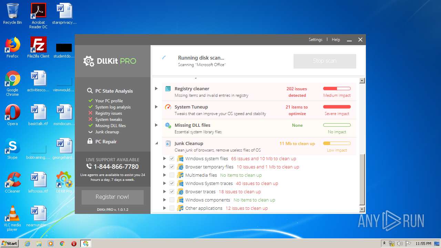Click the Browser traces icon
Screen dimensions: 441x248
180,192
